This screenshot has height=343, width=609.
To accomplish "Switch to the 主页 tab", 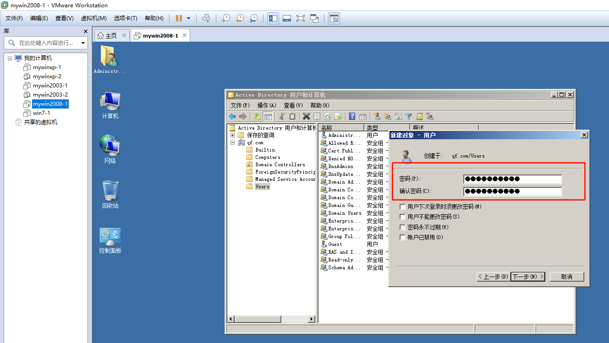I will [x=111, y=36].
